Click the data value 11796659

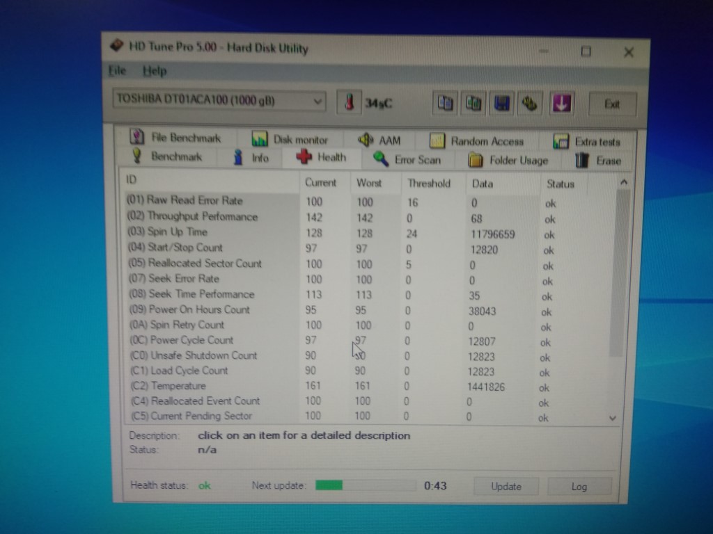[x=493, y=234]
